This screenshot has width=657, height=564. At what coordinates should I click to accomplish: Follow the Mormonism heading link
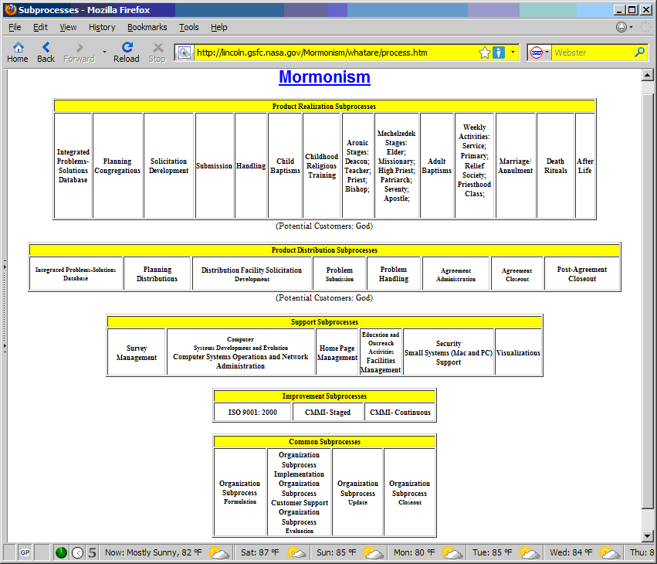(325, 77)
